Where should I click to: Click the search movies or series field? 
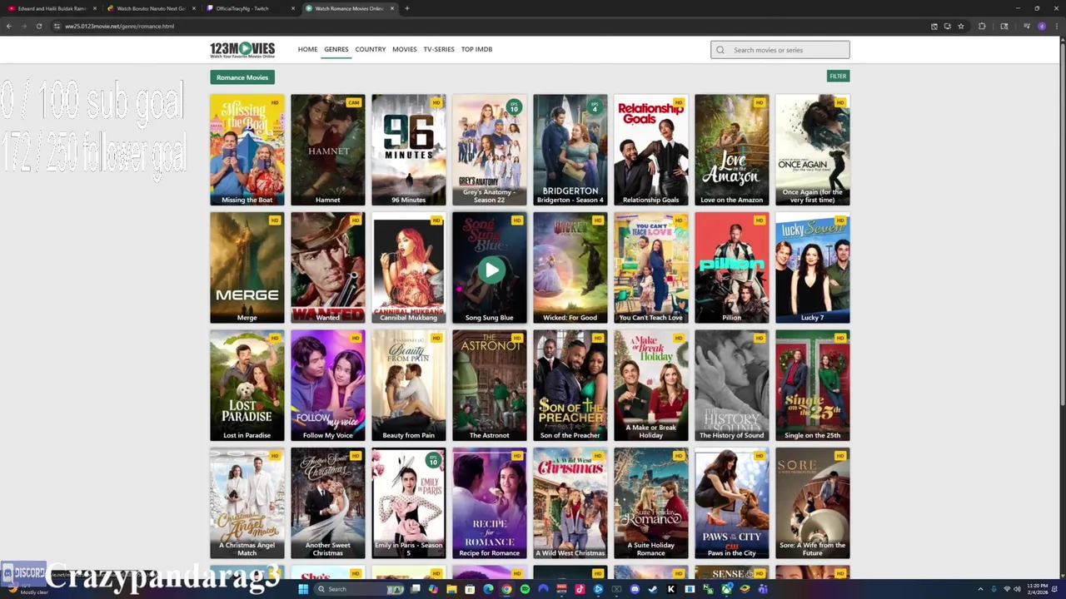[x=780, y=50]
